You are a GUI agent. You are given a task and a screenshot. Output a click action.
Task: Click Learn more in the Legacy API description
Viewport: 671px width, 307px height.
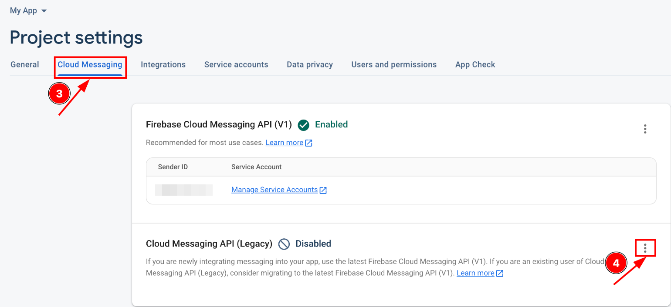[x=475, y=273]
